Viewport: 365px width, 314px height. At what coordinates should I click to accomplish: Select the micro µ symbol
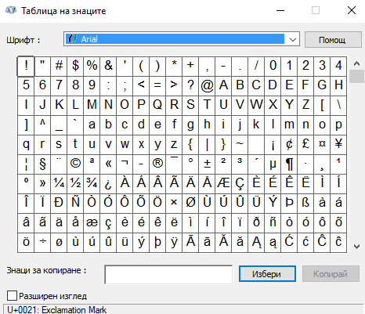coord(273,164)
